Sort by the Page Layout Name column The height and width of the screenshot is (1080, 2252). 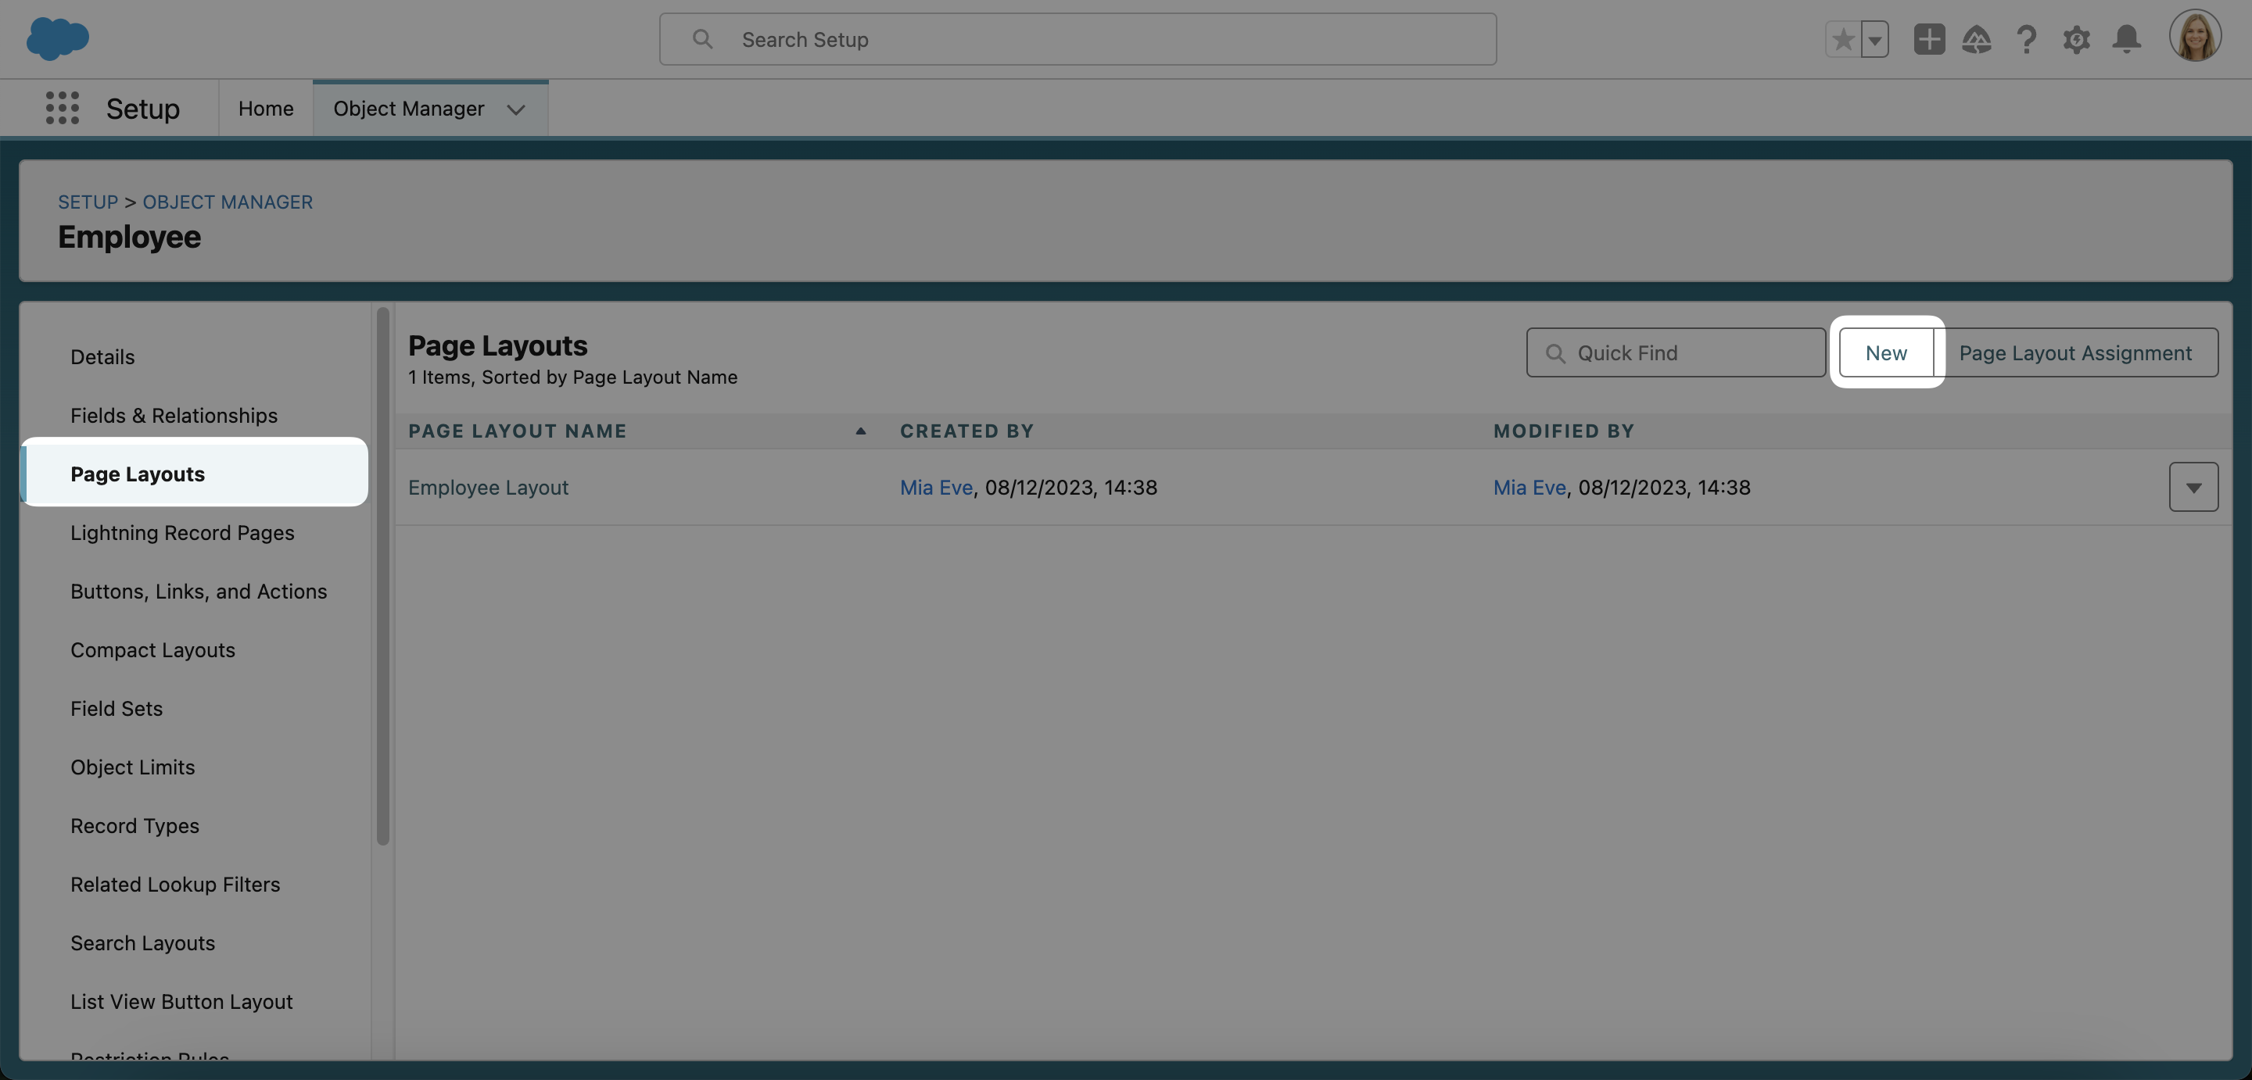[518, 431]
